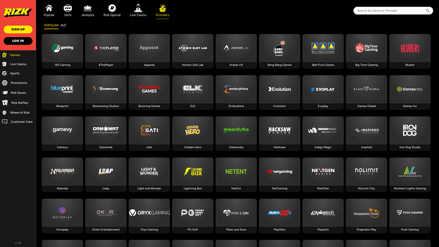
Task: Open Promotions in the sidebar
Action: [x=18, y=83]
